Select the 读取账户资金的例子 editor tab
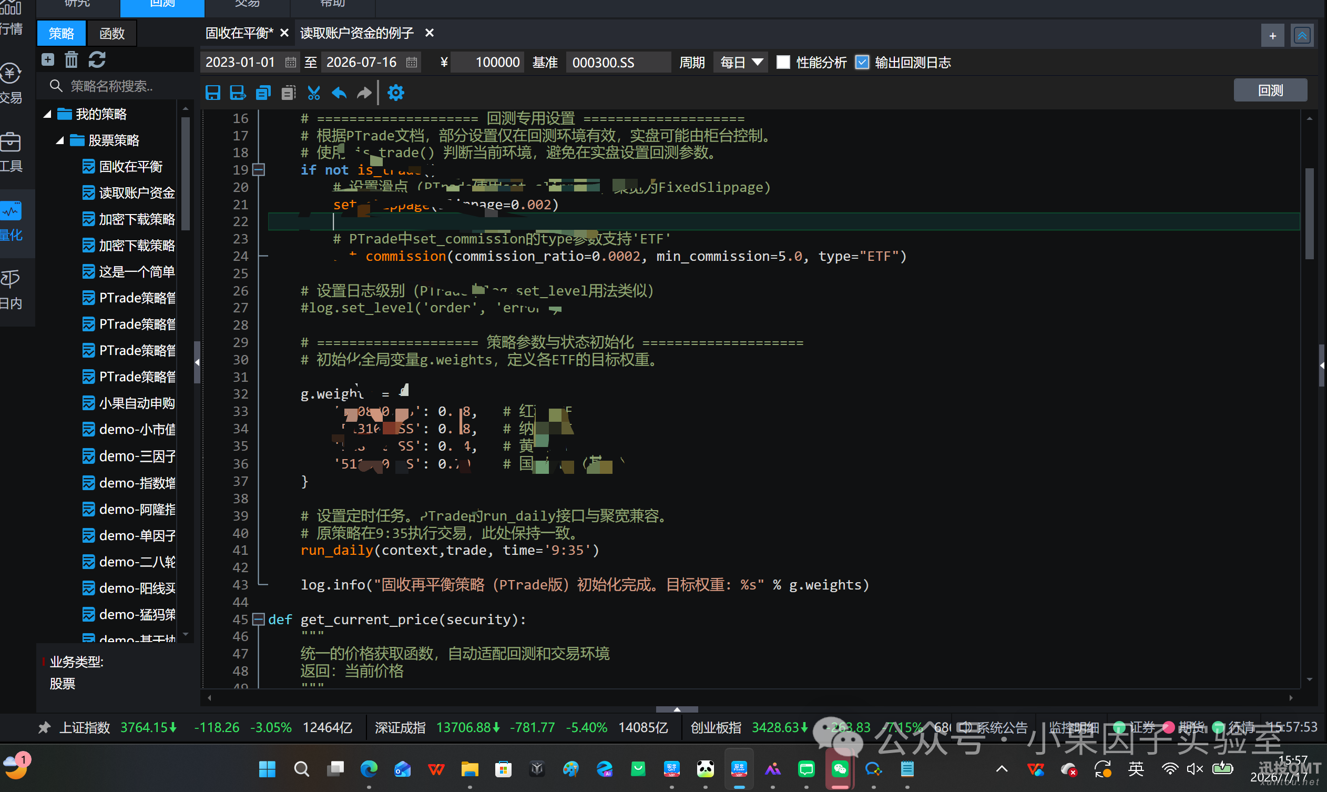 356,33
